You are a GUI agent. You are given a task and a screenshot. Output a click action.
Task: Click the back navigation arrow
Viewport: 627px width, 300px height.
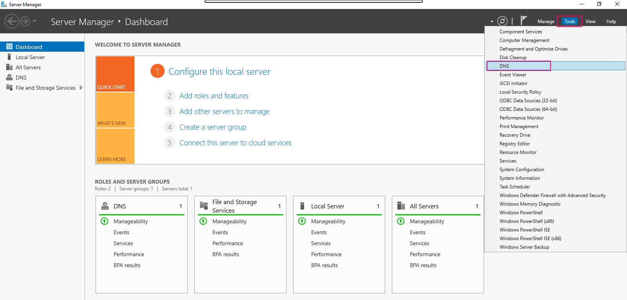(12, 21)
